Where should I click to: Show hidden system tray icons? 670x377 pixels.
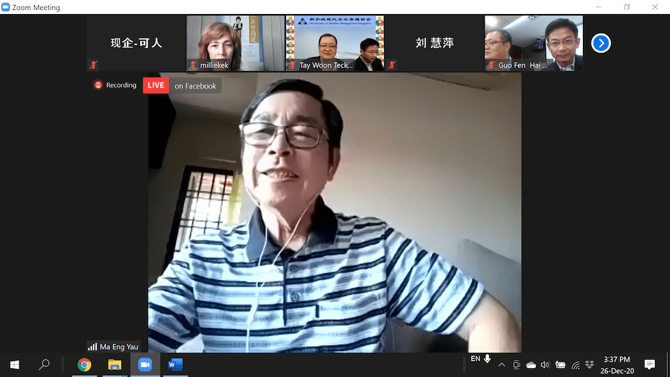(x=502, y=365)
